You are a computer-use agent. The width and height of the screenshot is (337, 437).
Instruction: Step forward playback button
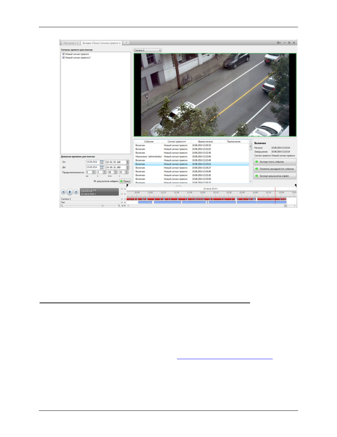(x=76, y=192)
